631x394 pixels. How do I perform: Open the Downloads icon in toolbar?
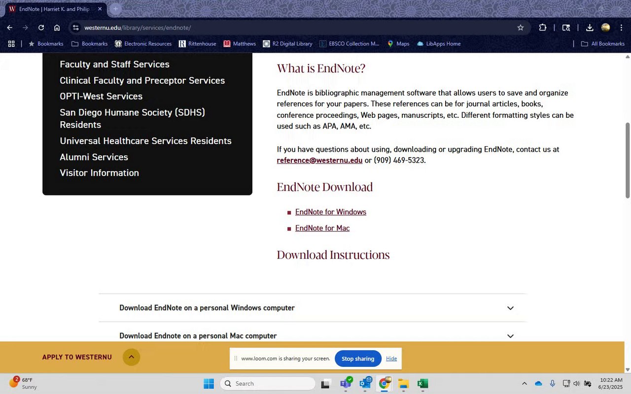(x=590, y=28)
